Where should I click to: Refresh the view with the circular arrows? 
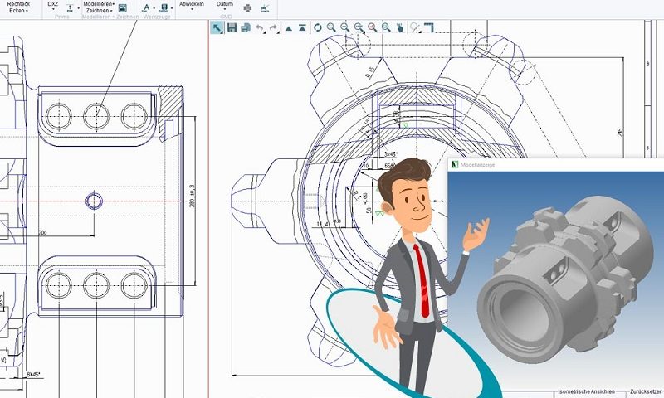click(317, 28)
